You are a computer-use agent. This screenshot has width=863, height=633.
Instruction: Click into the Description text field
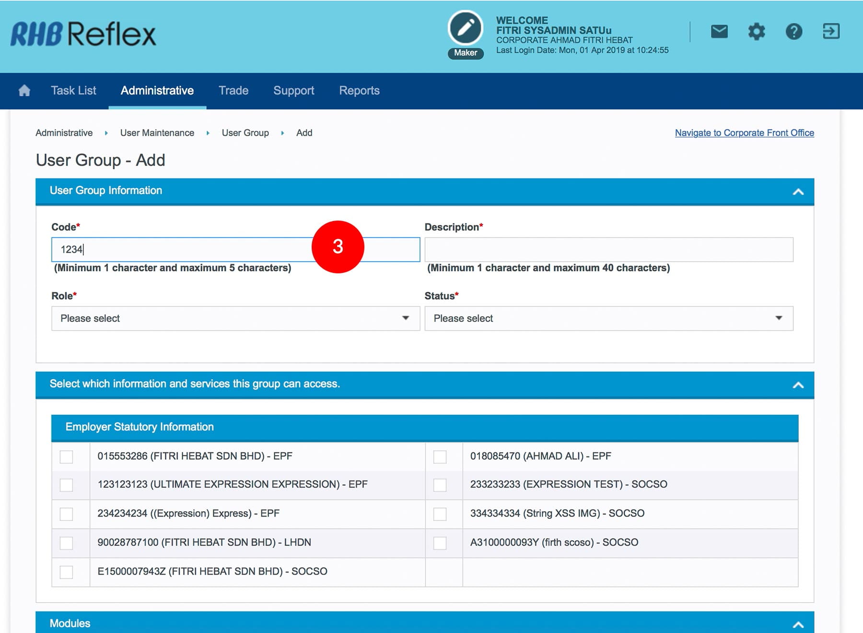(608, 250)
